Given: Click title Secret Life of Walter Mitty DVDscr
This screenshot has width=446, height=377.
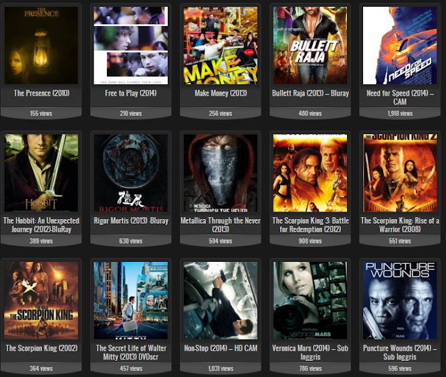Looking at the screenshot, I should (x=131, y=352).
